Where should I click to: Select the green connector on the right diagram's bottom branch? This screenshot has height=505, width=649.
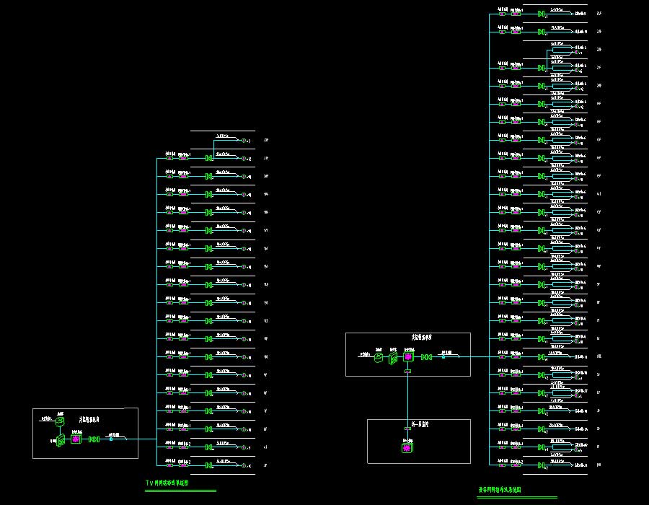[541, 465]
